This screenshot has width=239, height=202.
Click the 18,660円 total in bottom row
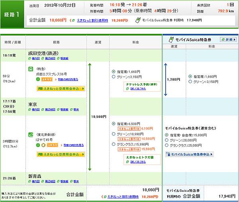coord(151,190)
